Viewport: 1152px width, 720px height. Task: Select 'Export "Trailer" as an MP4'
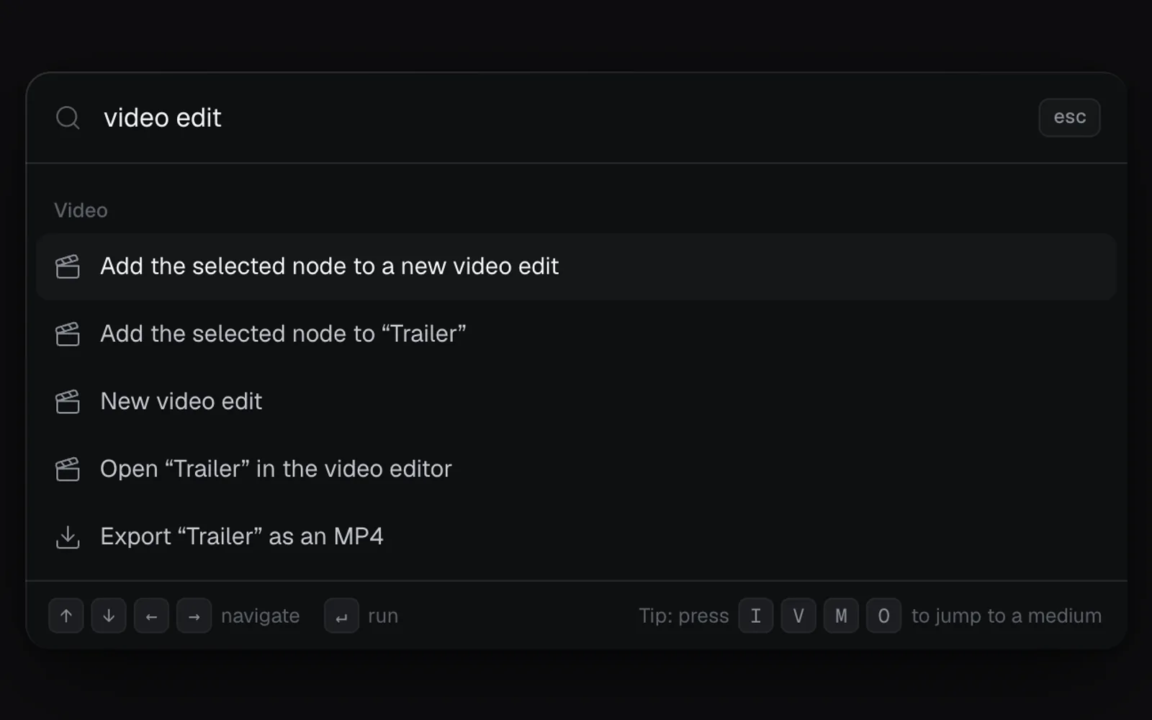576,536
